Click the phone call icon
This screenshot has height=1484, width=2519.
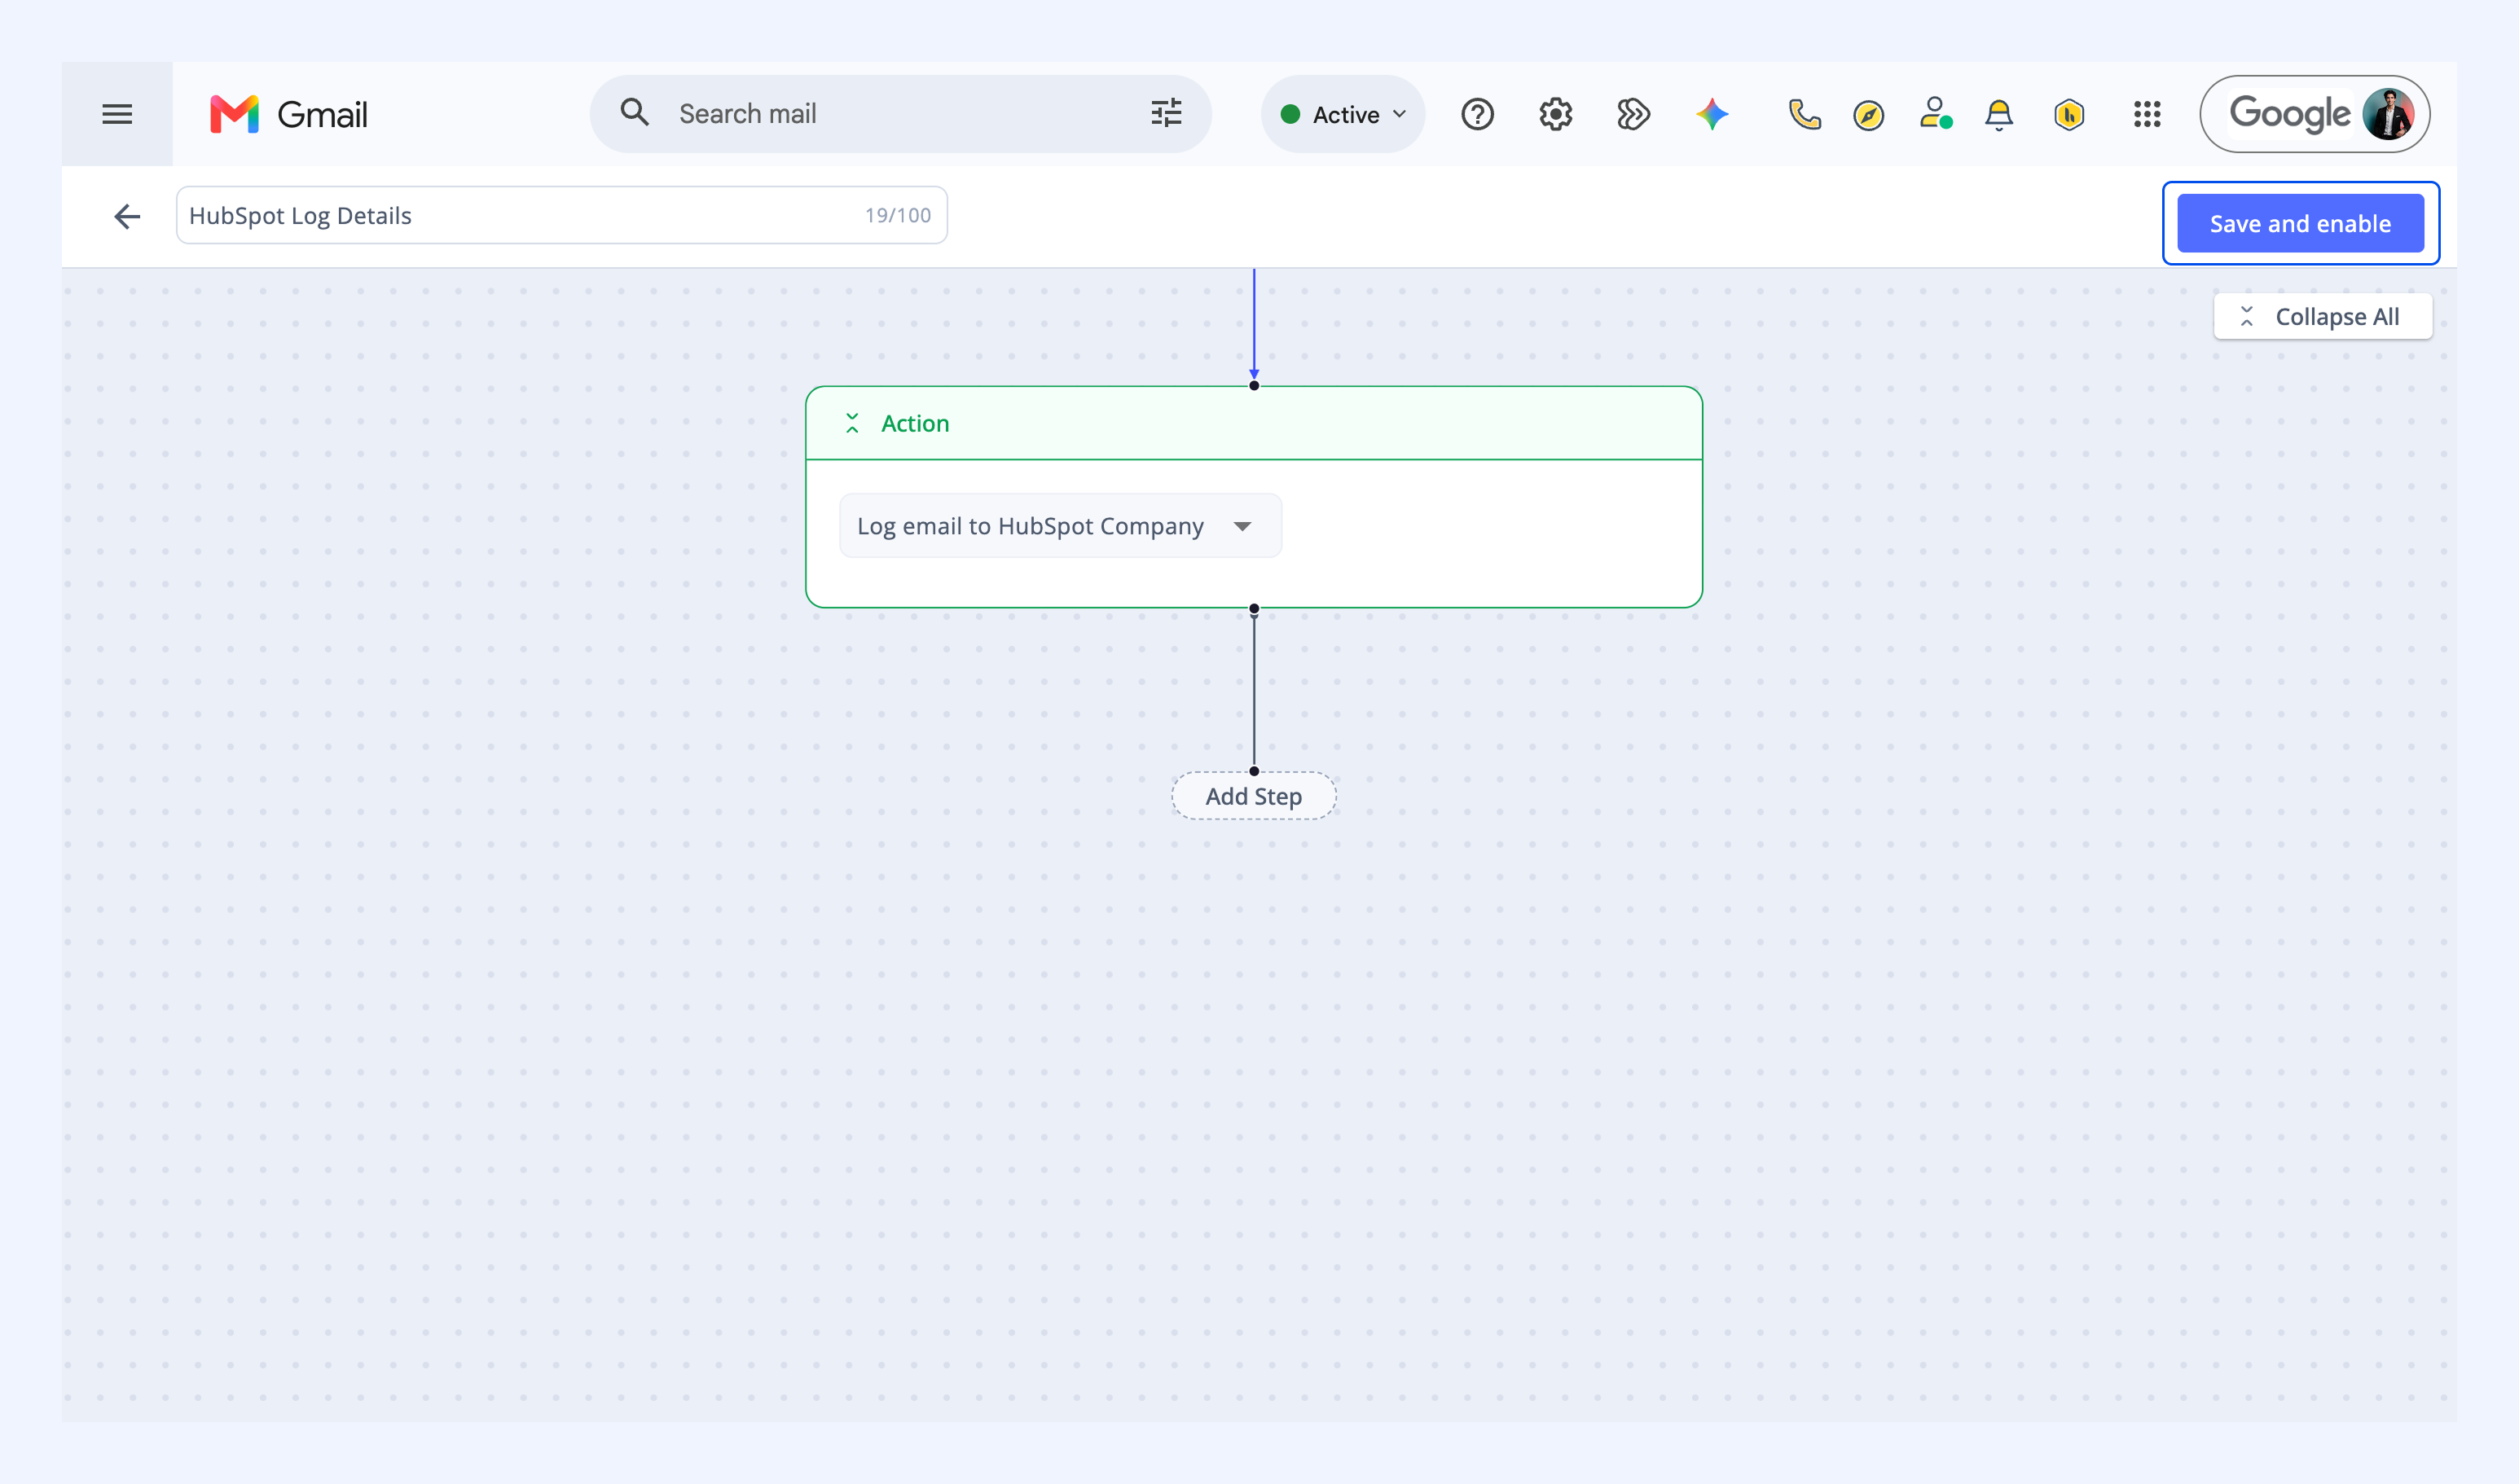[x=1804, y=114]
